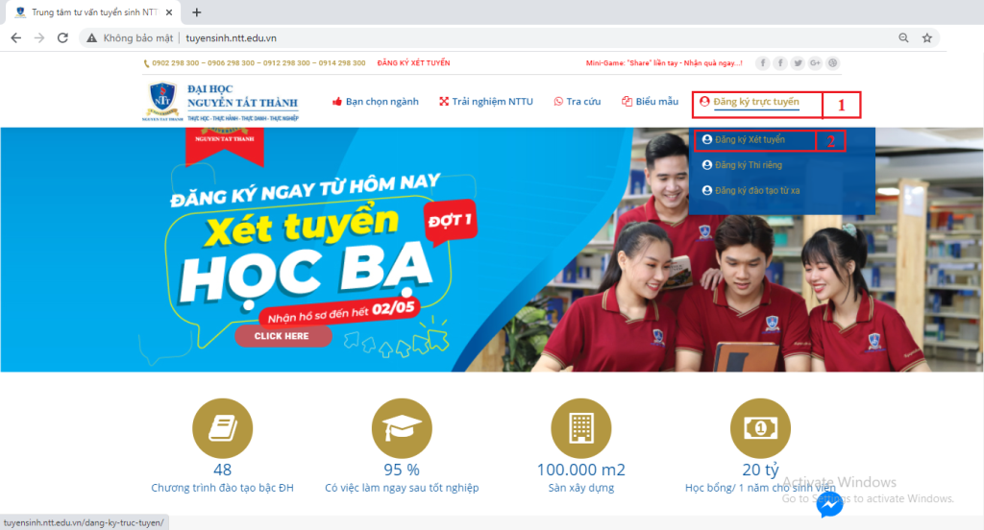Select 'Đăng ký đào tạo từ xa'

[756, 190]
